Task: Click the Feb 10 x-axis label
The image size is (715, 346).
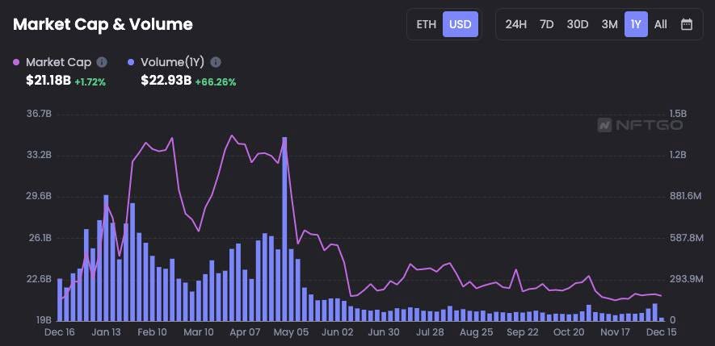Action: [x=153, y=332]
